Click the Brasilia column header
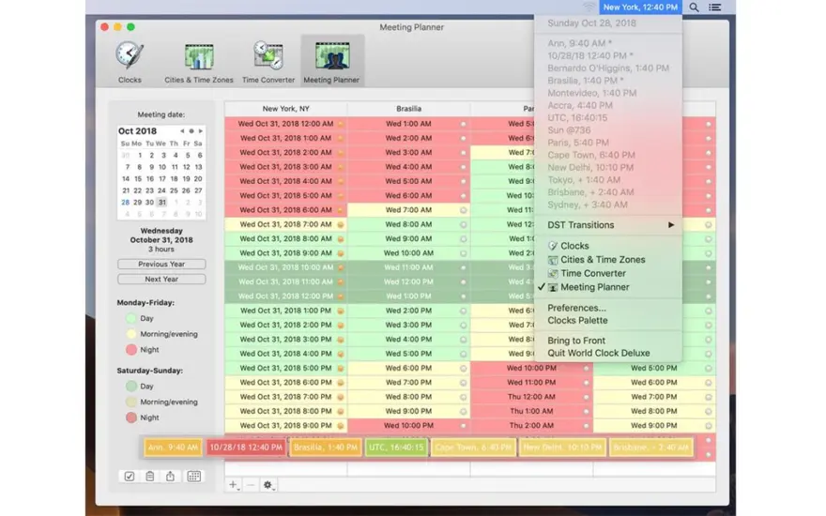This screenshot has height=516, width=826. (x=409, y=109)
